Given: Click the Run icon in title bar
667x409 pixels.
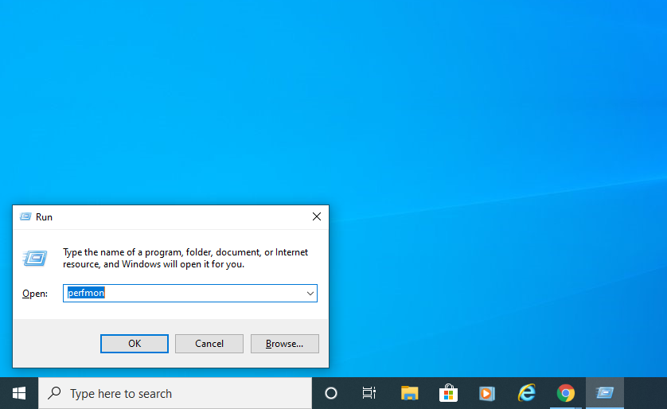Looking at the screenshot, I should (25, 216).
